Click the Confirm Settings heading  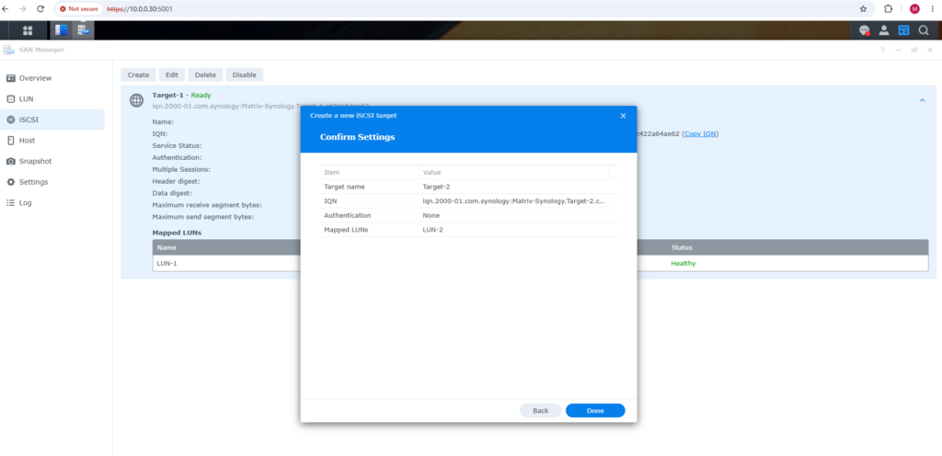pyautogui.click(x=358, y=137)
